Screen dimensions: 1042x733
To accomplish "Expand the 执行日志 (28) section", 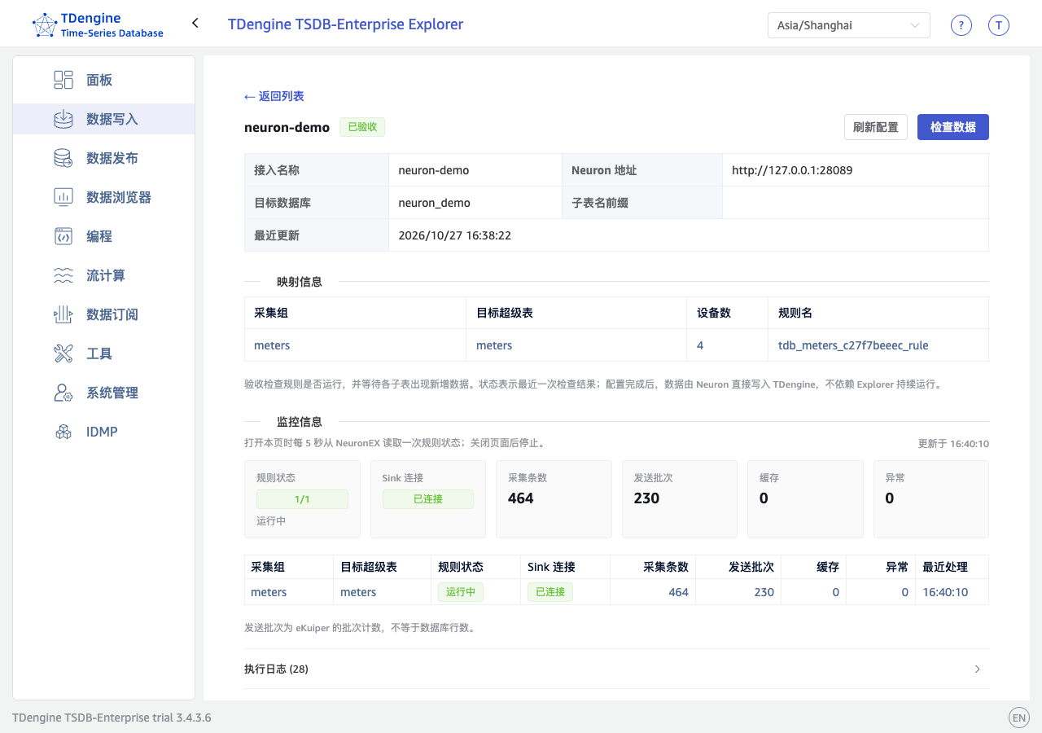I will point(616,669).
